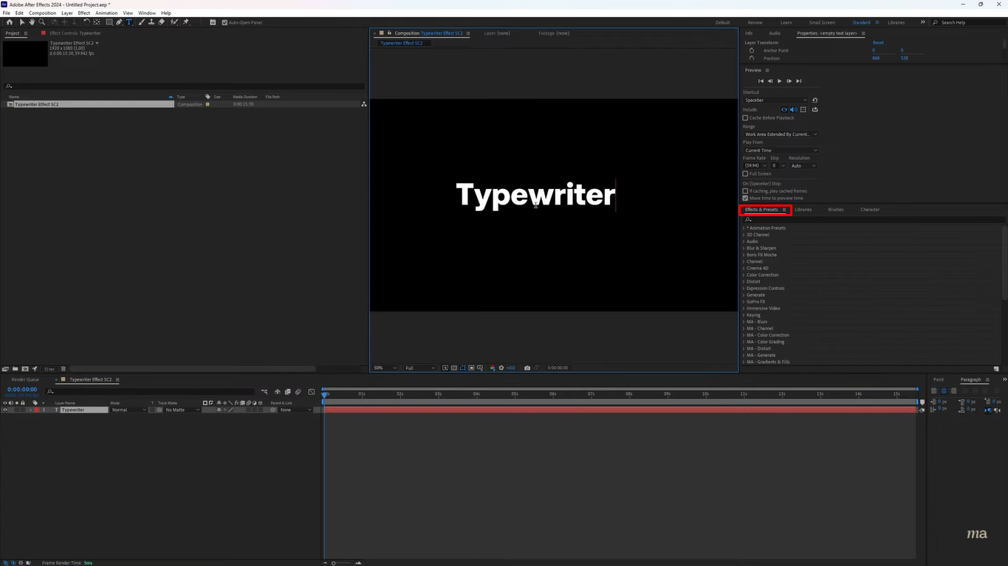Click the Reset button in Layer Transform
Viewport: 1008px width, 566px height.
[x=877, y=42]
